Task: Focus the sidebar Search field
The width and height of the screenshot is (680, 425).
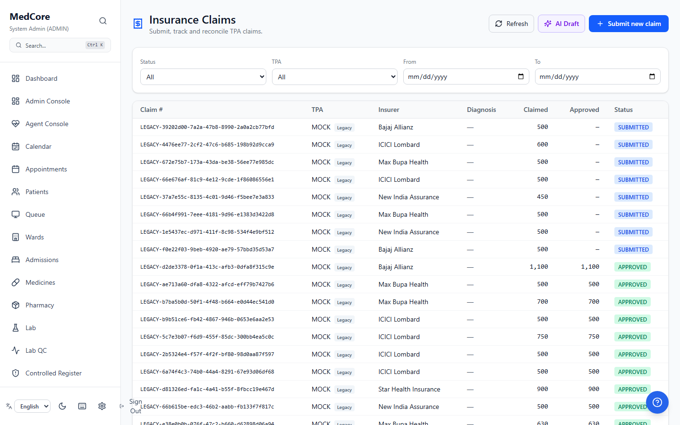Action: [x=60, y=45]
